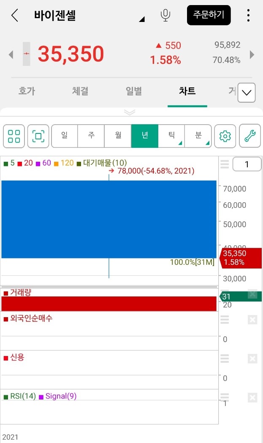Tap the moving average 60 legend
This screenshot has width=263, height=443.
[x=43, y=163]
